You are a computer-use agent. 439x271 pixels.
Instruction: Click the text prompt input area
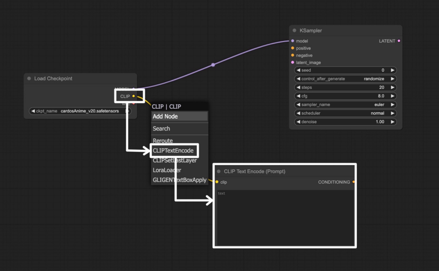tap(285, 217)
